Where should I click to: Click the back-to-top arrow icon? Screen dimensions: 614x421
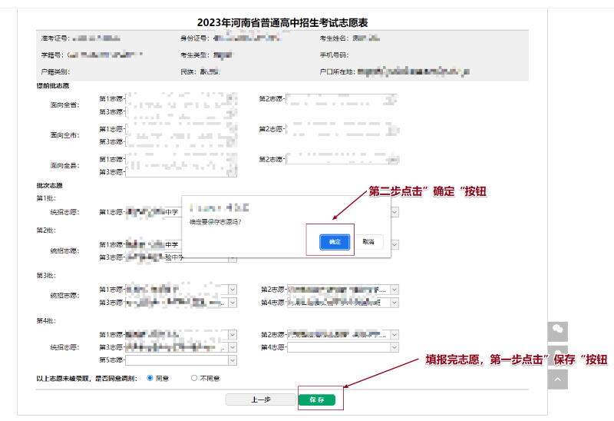(x=558, y=380)
